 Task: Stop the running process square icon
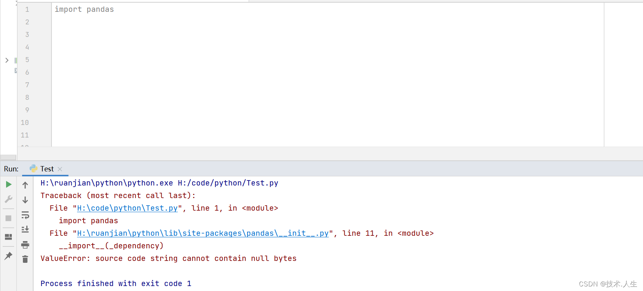pyautogui.click(x=8, y=218)
